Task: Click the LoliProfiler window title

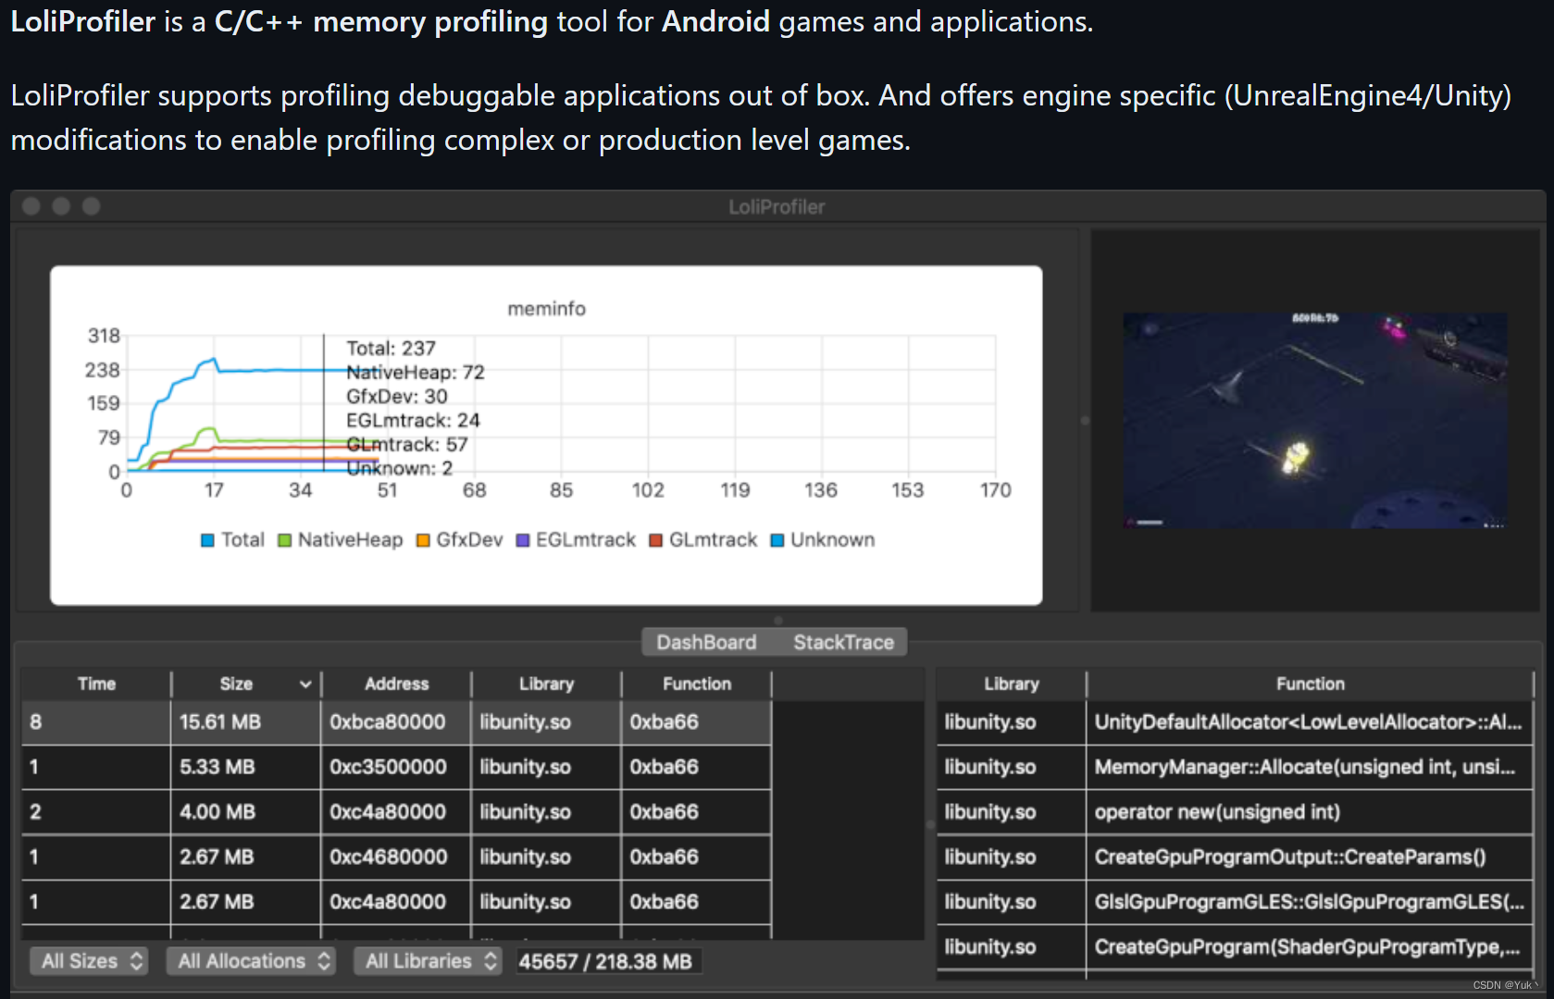Action: (776, 207)
